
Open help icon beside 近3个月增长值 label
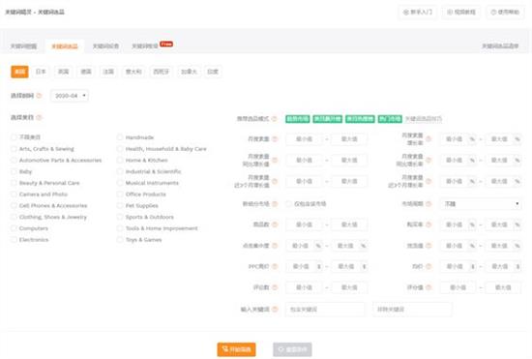click(275, 182)
